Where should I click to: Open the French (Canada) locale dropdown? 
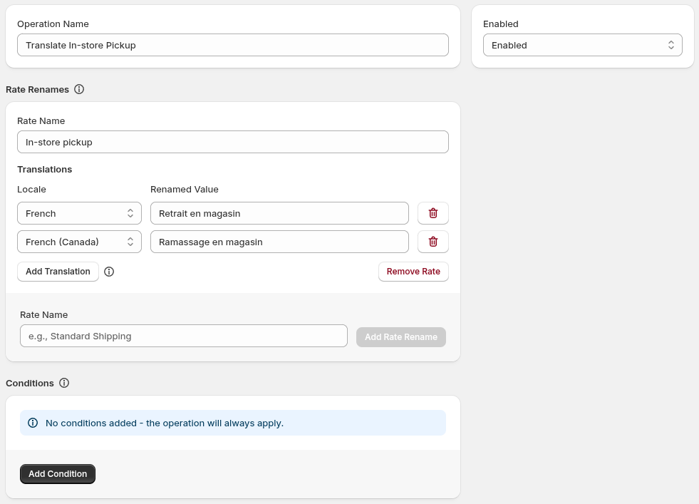[x=79, y=242]
